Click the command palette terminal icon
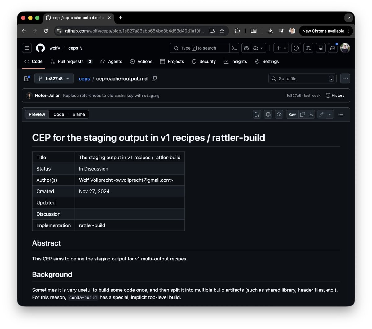Screen dimensions: 372x329 pyautogui.click(x=234, y=48)
